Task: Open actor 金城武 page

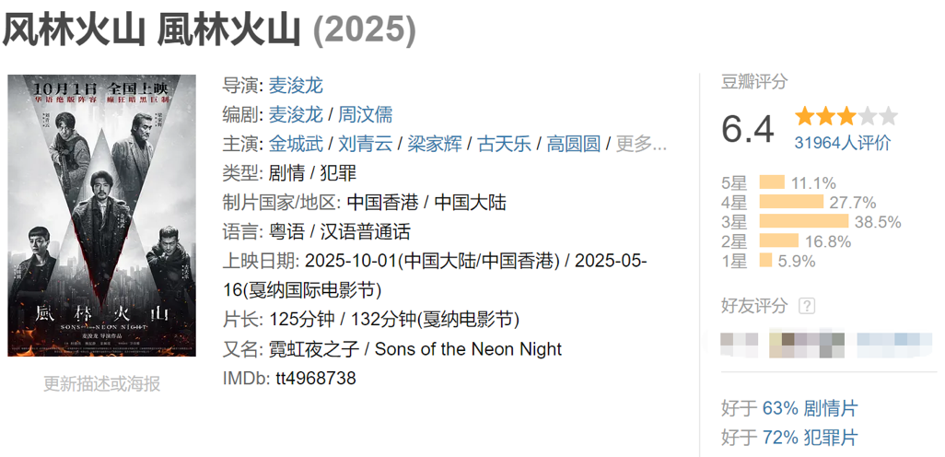Action: tap(296, 144)
